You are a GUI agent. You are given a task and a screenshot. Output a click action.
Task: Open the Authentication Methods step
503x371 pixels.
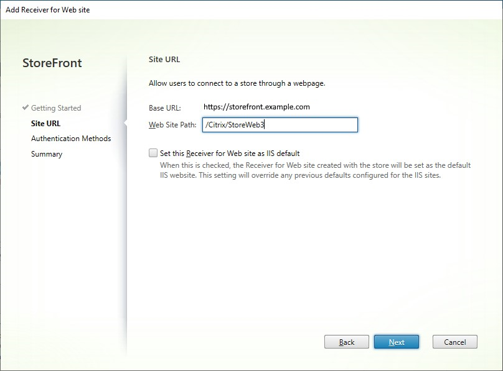(x=71, y=139)
